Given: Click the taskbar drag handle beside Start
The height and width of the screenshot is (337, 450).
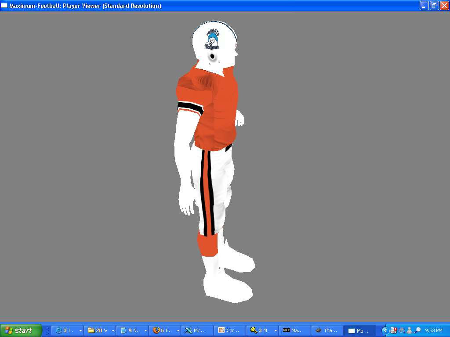Looking at the screenshot, I should (x=47, y=331).
